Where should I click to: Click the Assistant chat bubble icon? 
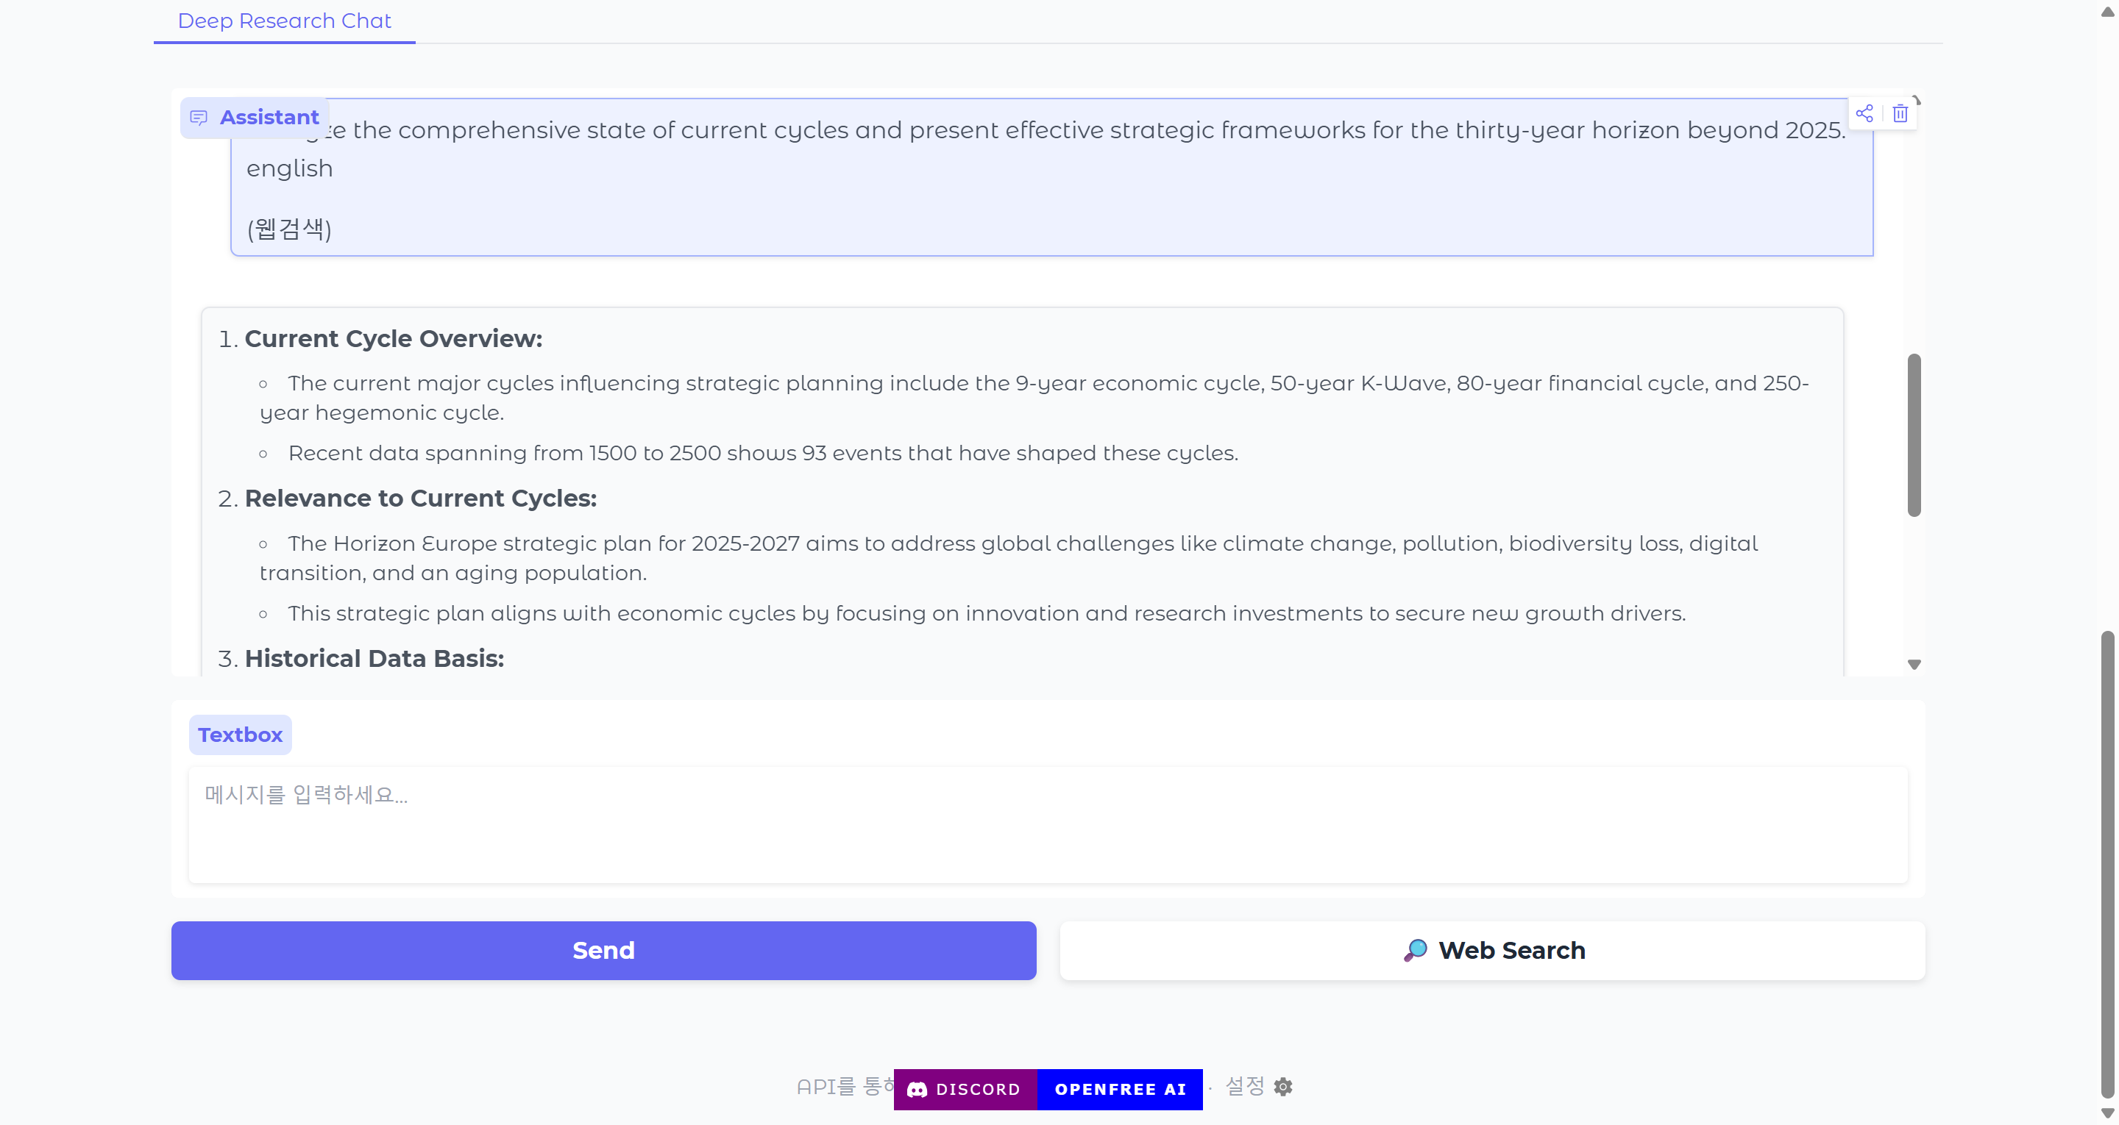pos(198,118)
